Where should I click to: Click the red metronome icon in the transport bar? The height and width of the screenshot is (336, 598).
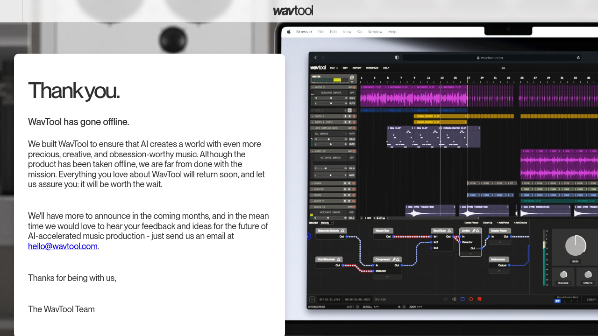pos(479,299)
